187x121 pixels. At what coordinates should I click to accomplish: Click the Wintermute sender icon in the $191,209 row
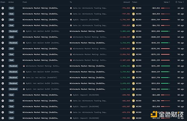[24, 66]
